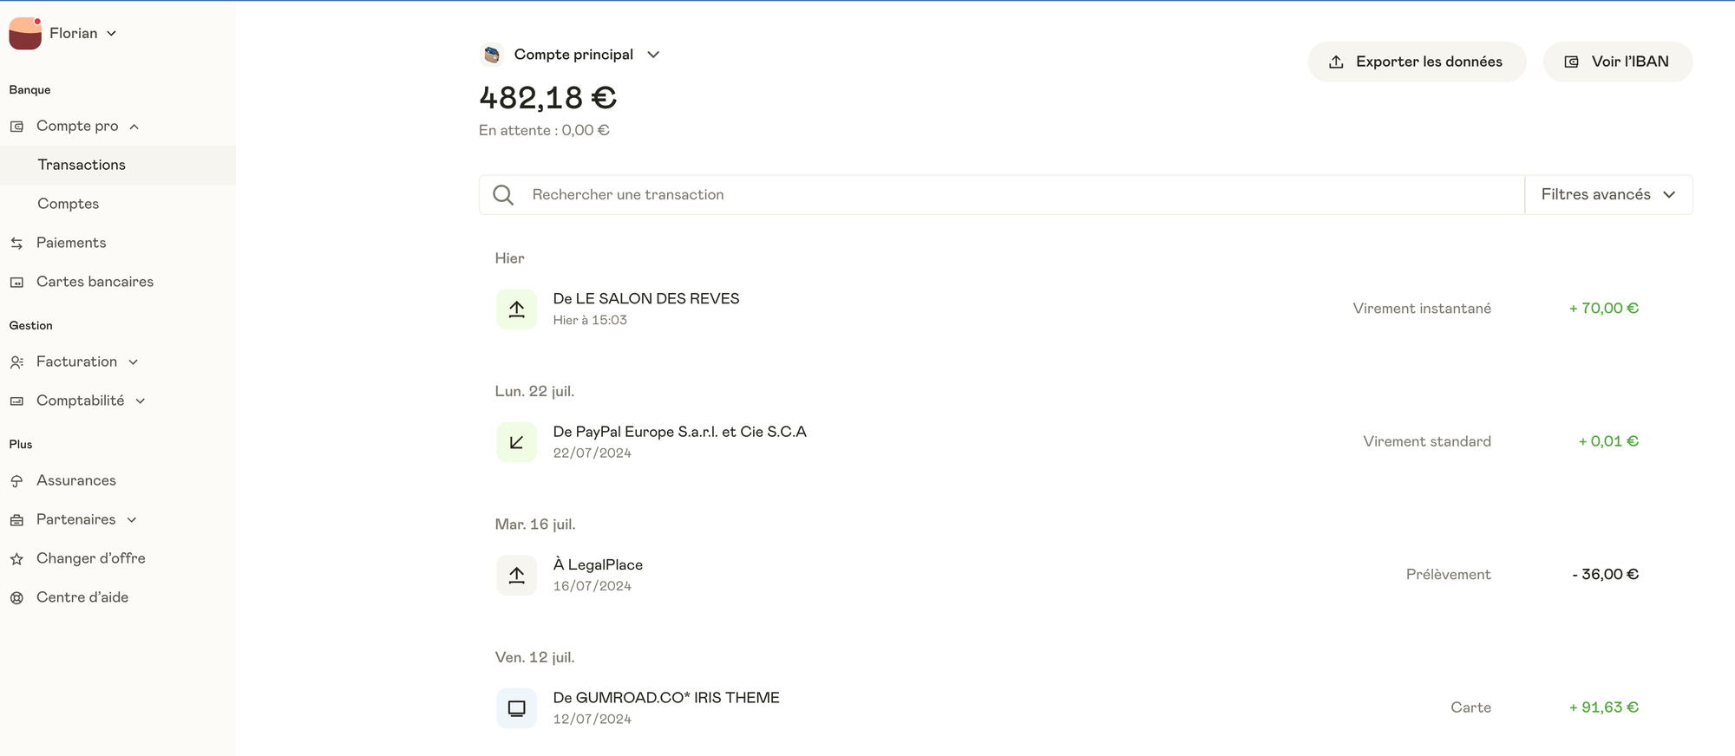
Task: Expand the Comptabilité chevron
Action: 141,401
